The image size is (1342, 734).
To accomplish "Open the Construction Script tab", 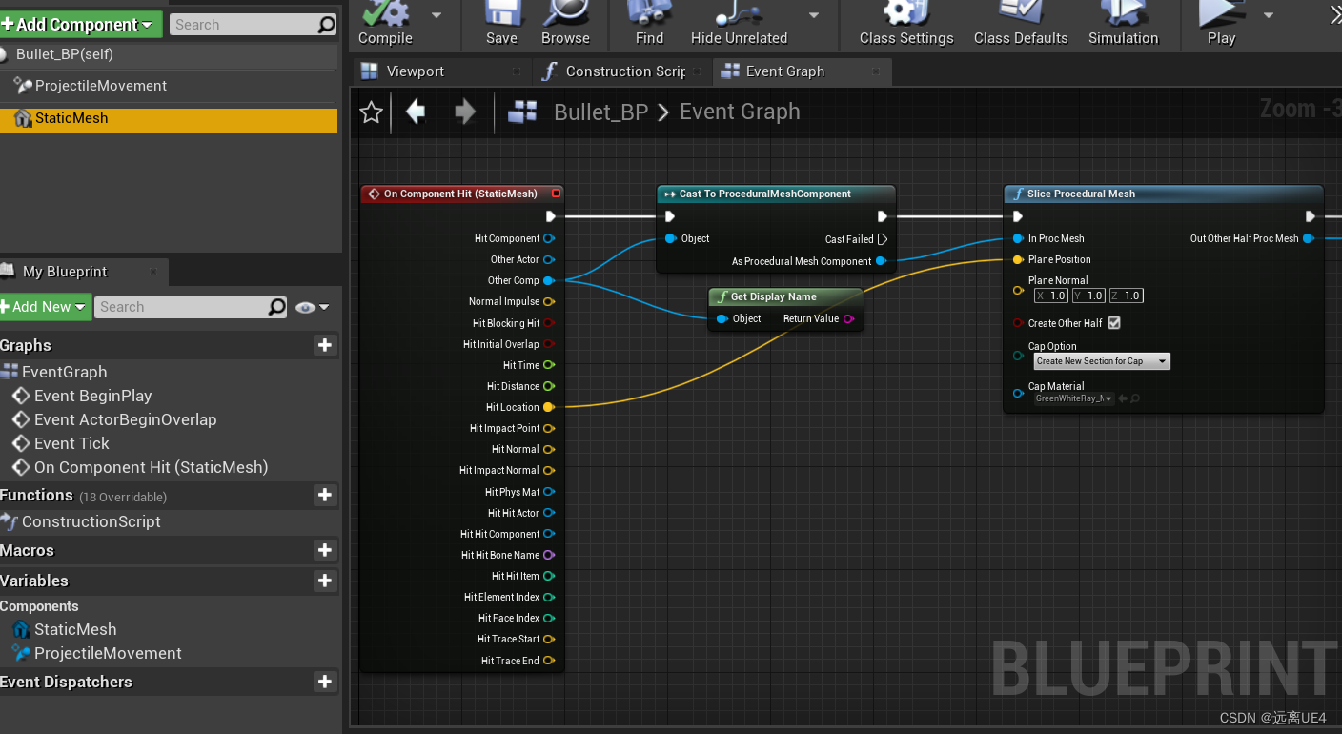I will click(x=620, y=71).
